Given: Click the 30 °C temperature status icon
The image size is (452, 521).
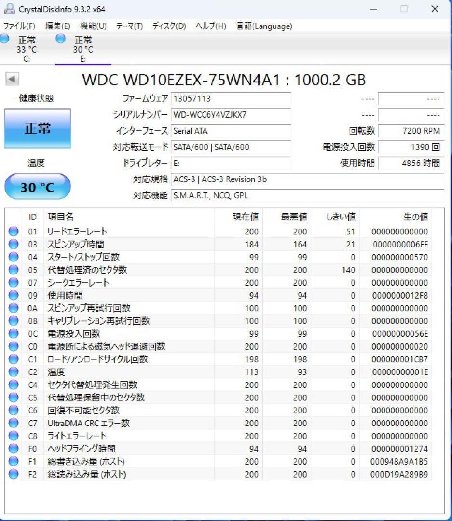Looking at the screenshot, I should (x=37, y=186).
